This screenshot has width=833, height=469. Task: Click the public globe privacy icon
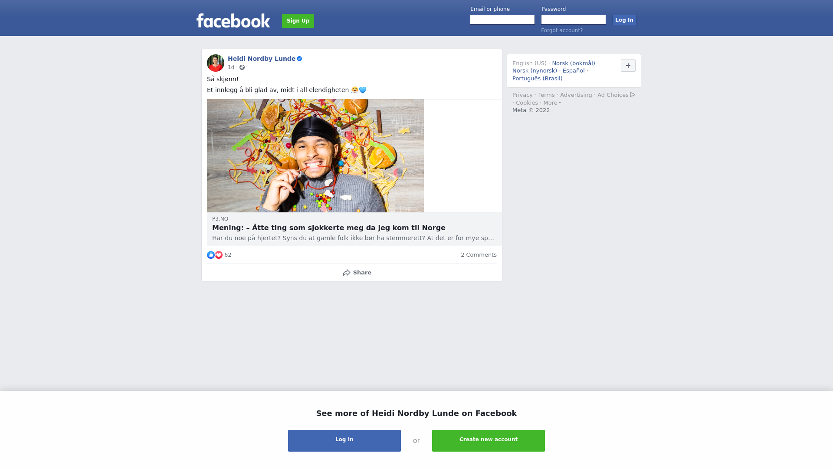(x=242, y=67)
